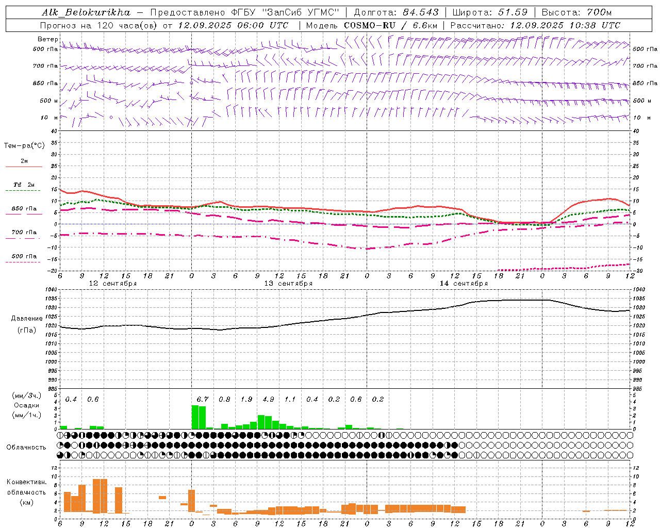Image resolution: width=660 pixels, height=528 pixels.
Task: Click the 13 сентября date label
Action: [288, 284]
